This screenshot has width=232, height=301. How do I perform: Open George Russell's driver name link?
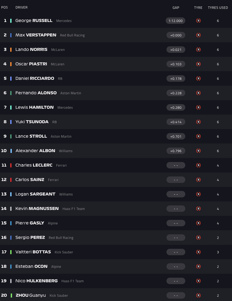pos(34,21)
